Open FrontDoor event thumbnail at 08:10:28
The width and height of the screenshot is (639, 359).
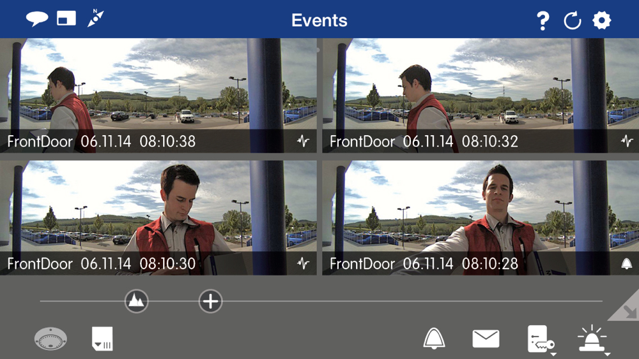pyautogui.click(x=481, y=218)
